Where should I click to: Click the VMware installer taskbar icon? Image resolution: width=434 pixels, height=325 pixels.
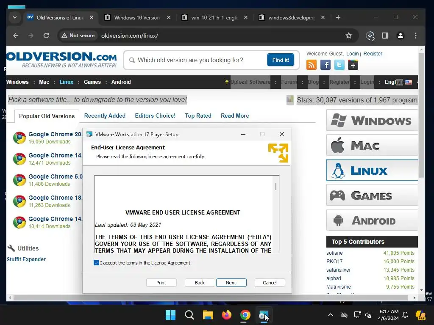point(264,315)
